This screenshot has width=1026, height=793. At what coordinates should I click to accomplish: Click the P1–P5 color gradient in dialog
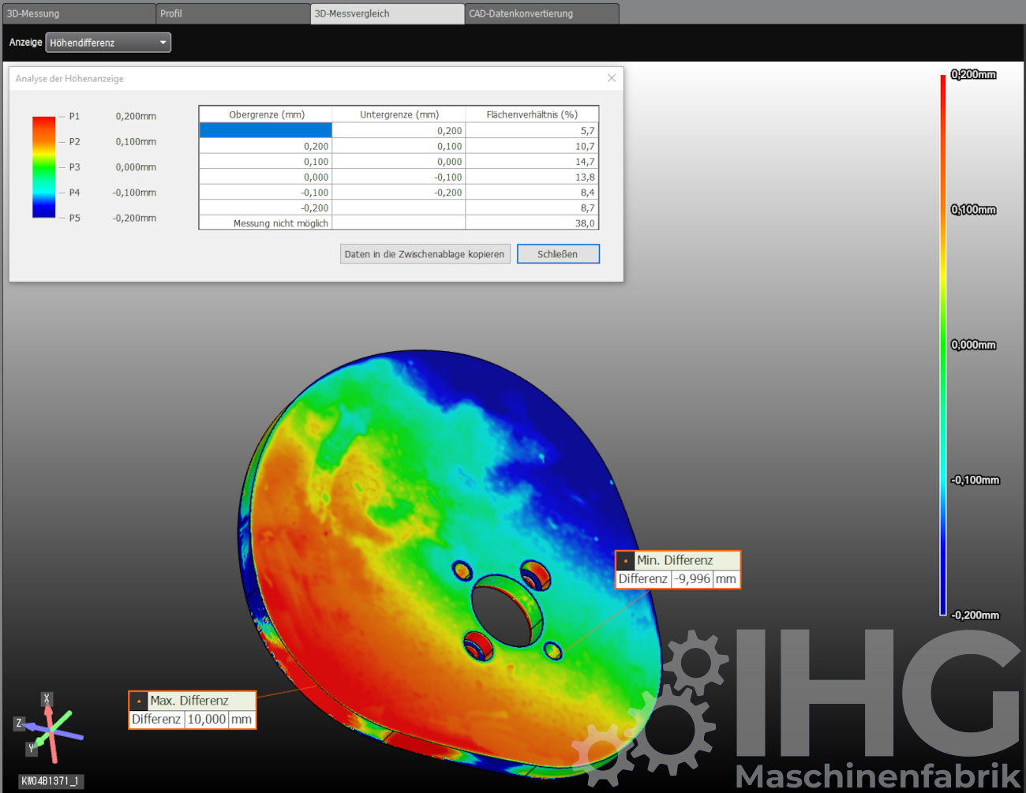[x=44, y=166]
